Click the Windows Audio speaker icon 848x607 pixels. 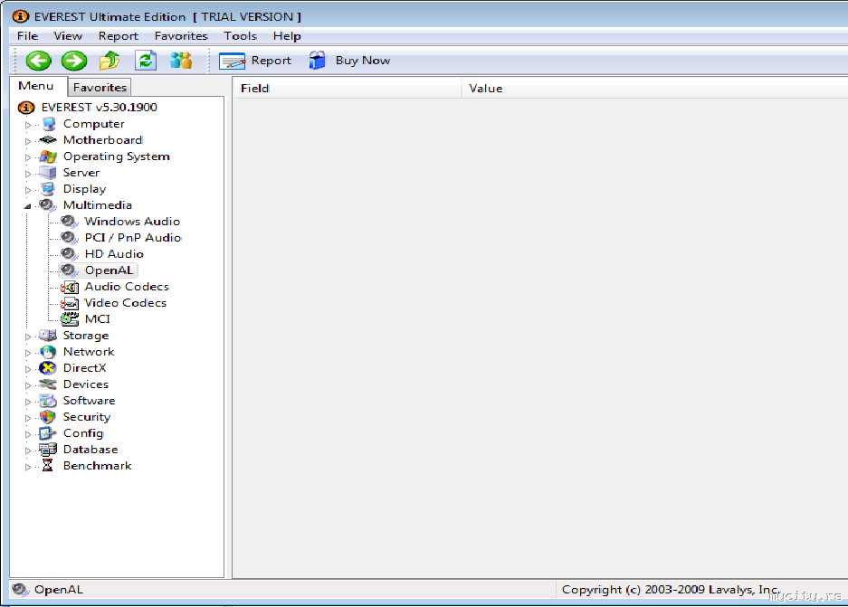pos(70,221)
